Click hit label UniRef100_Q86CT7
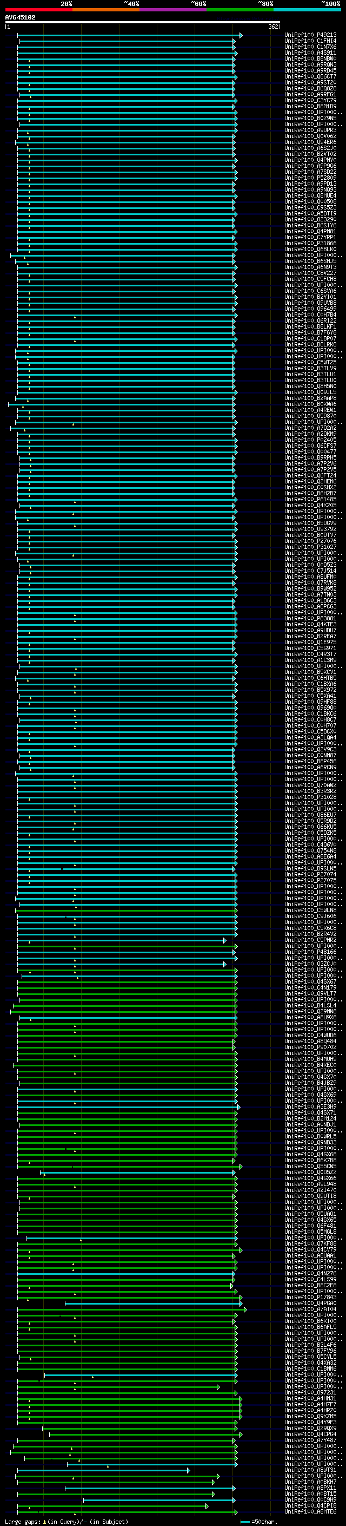The image size is (346, 1526). [310, 76]
